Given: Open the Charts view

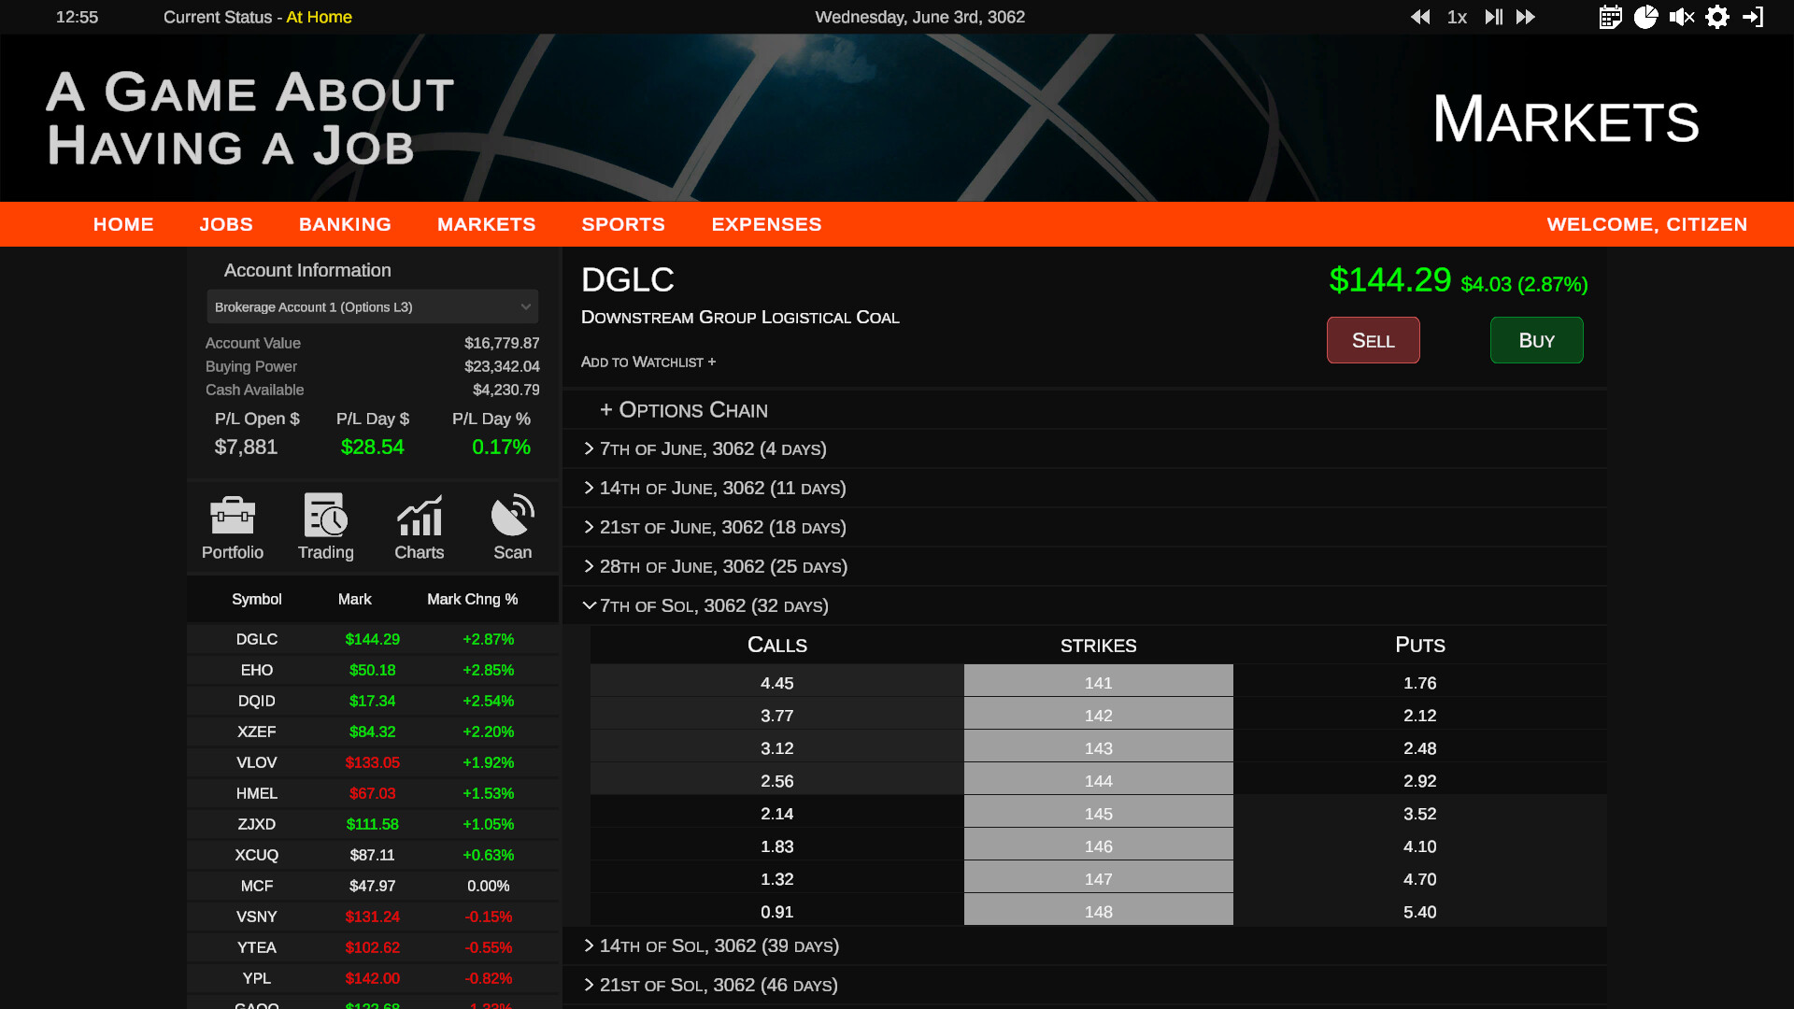Looking at the screenshot, I should (419, 526).
